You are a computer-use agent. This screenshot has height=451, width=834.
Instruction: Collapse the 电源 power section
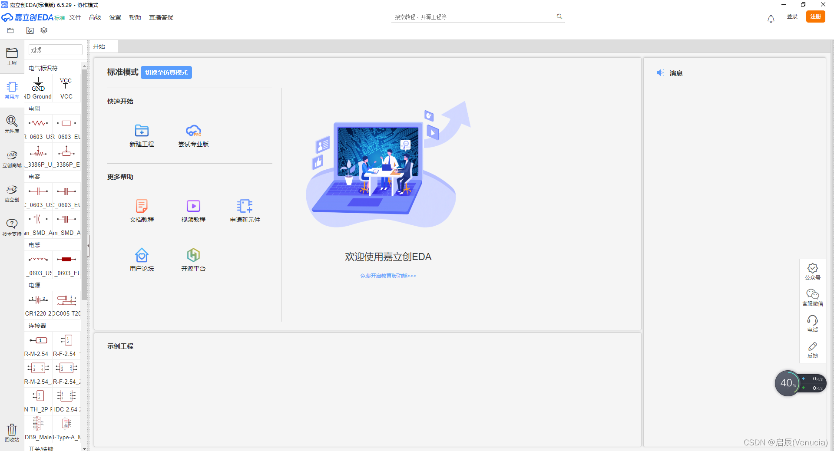(x=34, y=285)
